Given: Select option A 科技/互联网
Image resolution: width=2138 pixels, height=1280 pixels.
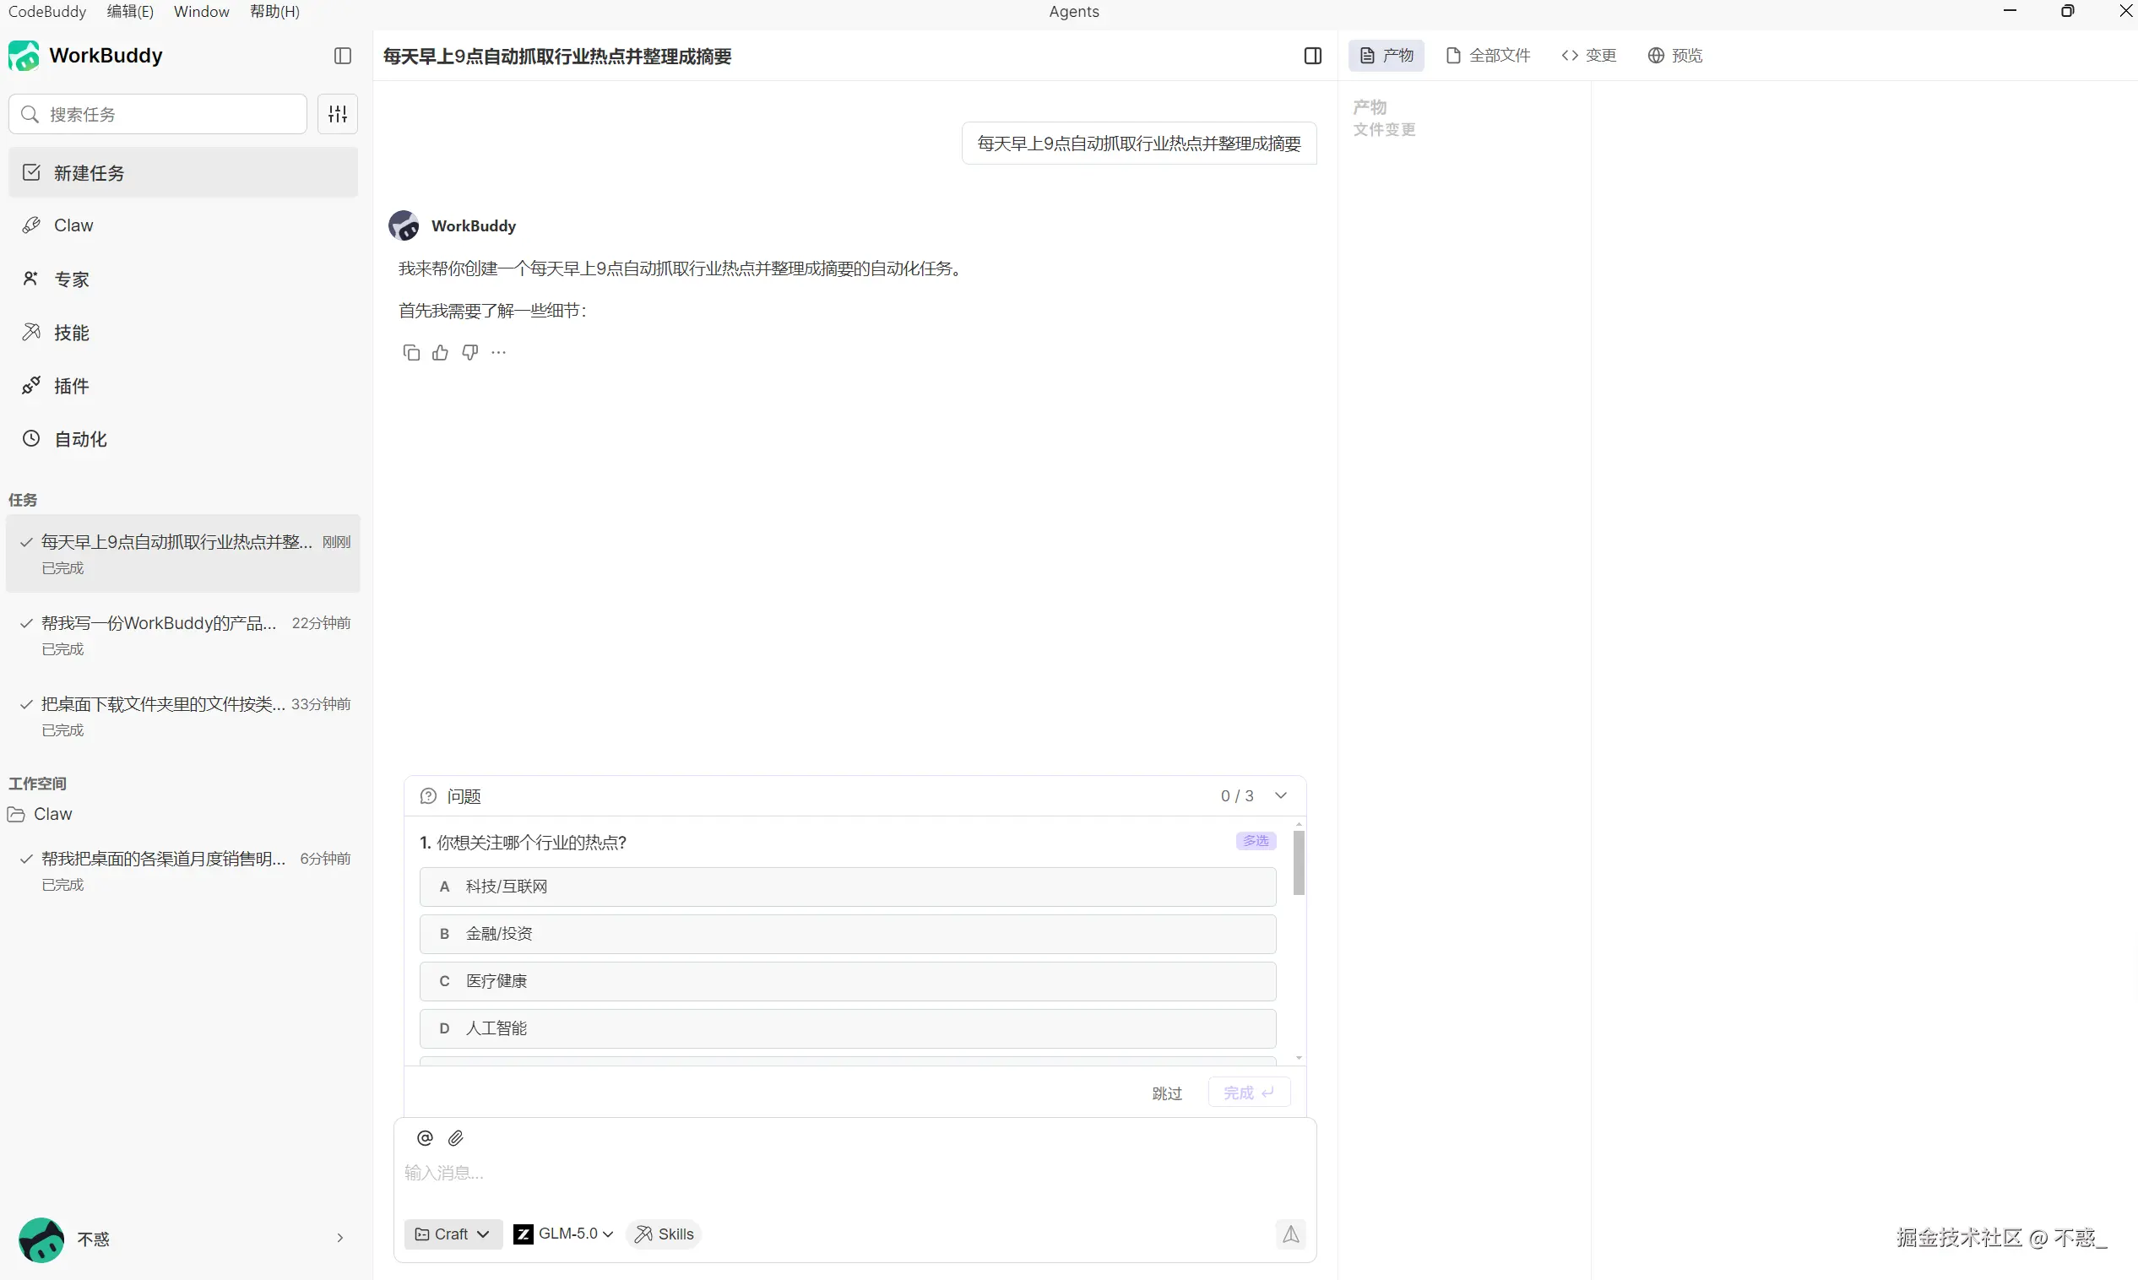Looking at the screenshot, I should pos(847,887).
